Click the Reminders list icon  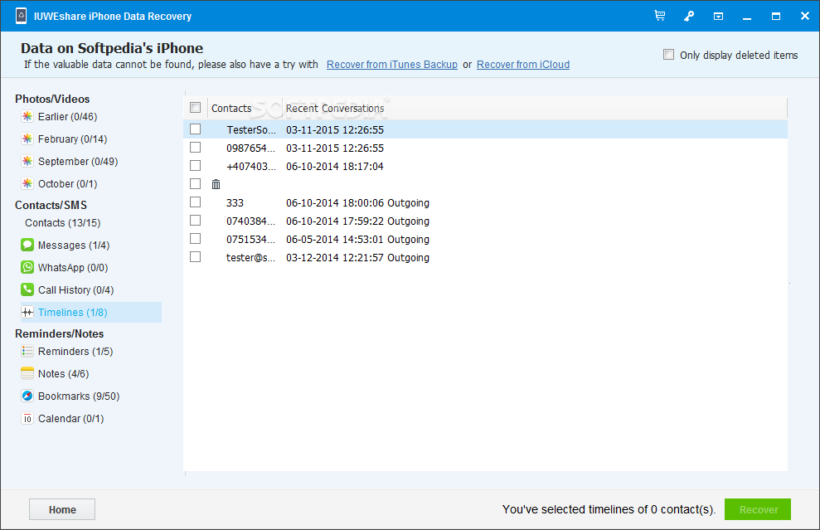(27, 351)
